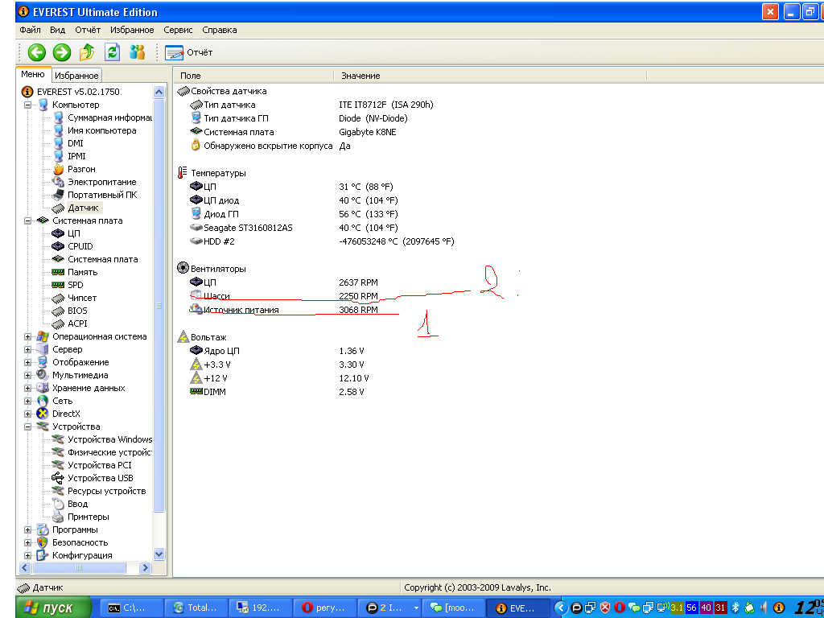Expand the DirectX tree node
Viewport: 824px width, 618px height.
click(x=27, y=414)
